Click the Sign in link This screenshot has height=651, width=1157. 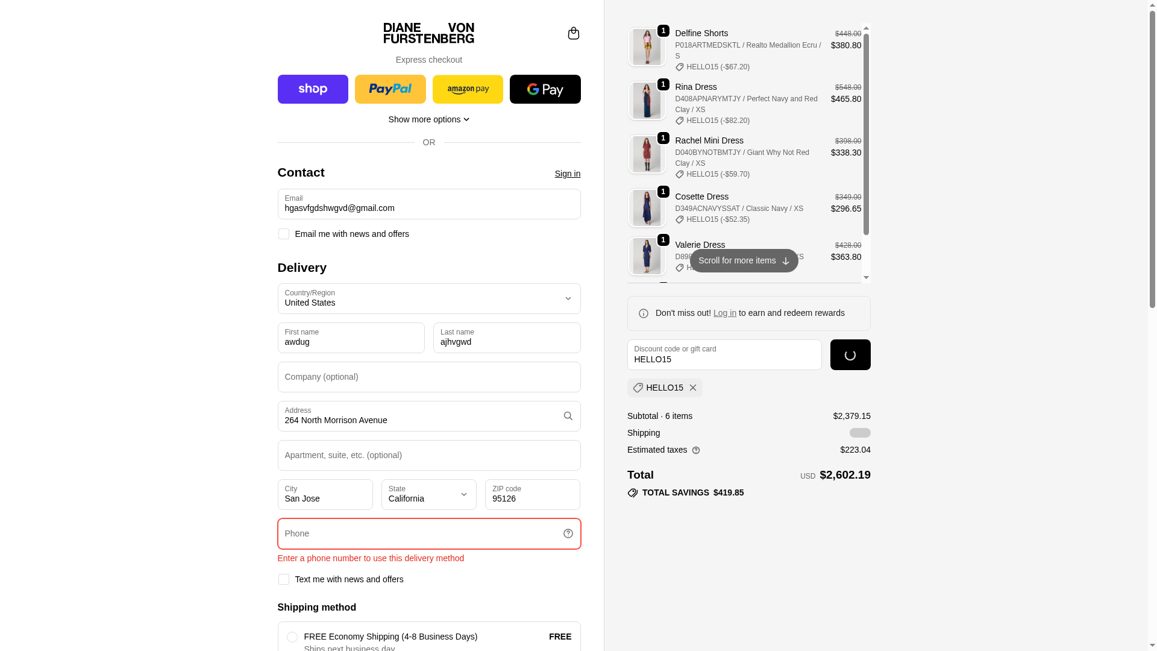coord(567,174)
